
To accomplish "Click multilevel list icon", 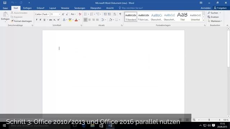I will point(98,14).
